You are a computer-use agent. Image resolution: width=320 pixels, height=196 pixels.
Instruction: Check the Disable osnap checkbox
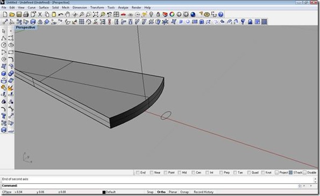(x=304, y=172)
